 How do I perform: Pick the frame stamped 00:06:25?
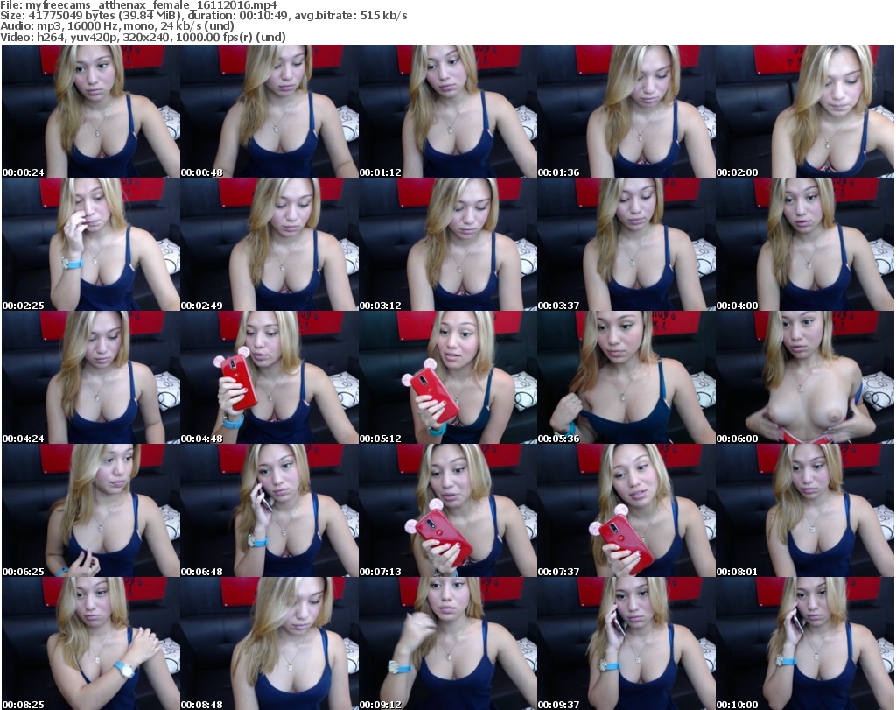tap(91, 510)
